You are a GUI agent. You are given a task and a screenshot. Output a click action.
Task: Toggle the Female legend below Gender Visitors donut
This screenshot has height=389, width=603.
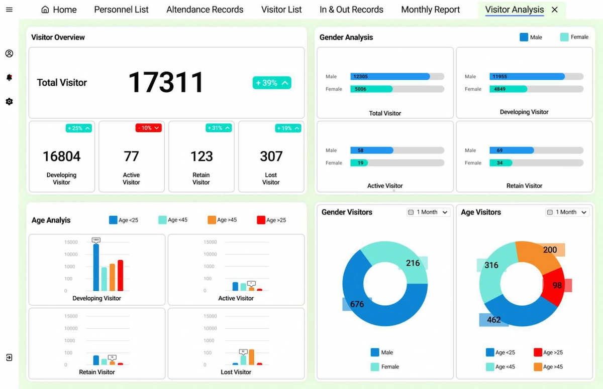click(384, 366)
